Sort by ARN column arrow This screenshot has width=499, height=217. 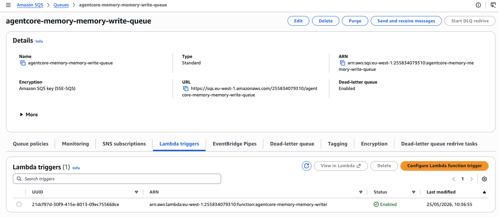pos(361,192)
